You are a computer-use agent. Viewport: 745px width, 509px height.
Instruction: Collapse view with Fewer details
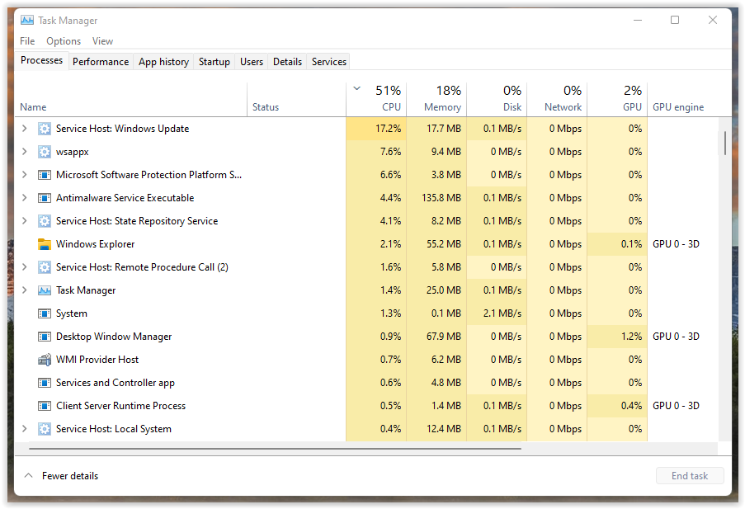[x=60, y=476]
